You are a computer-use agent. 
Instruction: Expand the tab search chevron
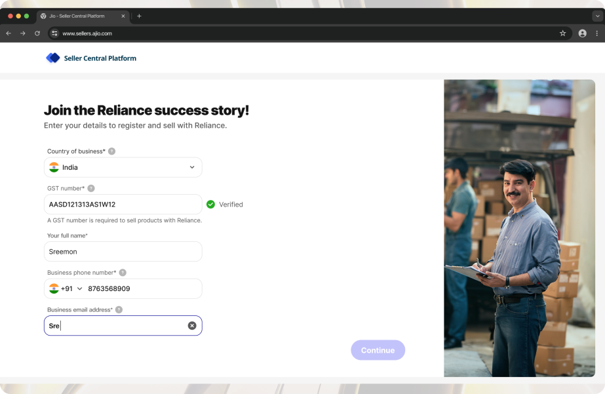click(597, 16)
